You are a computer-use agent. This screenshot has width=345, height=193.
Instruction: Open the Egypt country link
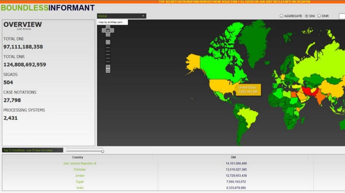80,182
